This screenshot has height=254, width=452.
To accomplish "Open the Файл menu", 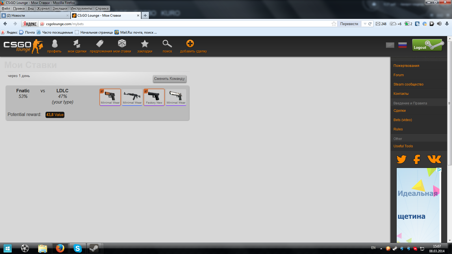I will tap(6, 8).
